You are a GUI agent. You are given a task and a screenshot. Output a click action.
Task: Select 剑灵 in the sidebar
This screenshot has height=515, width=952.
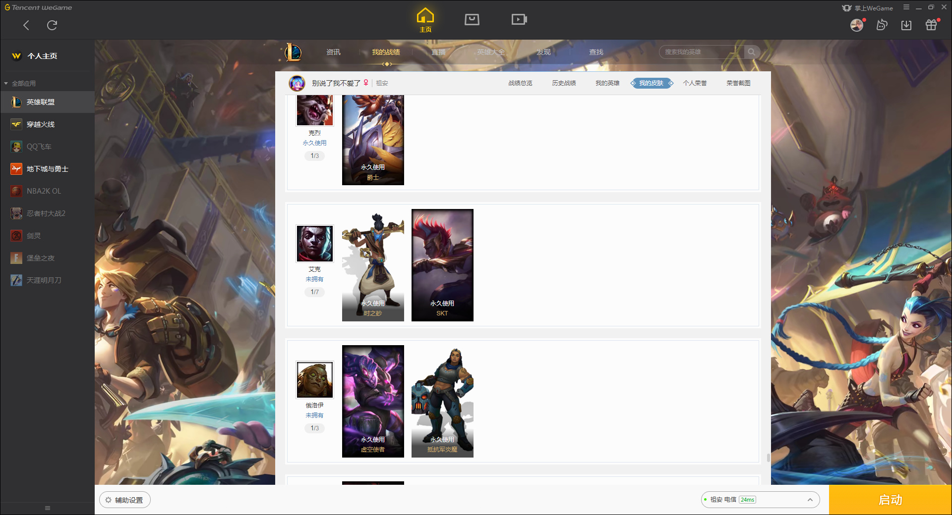[x=47, y=236]
